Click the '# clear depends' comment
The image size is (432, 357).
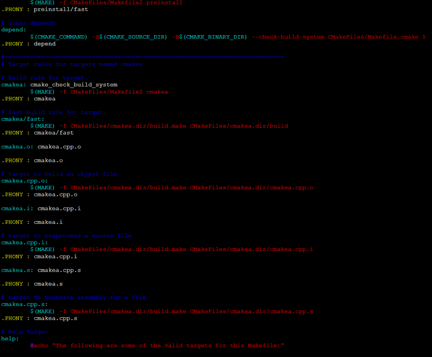28,23
